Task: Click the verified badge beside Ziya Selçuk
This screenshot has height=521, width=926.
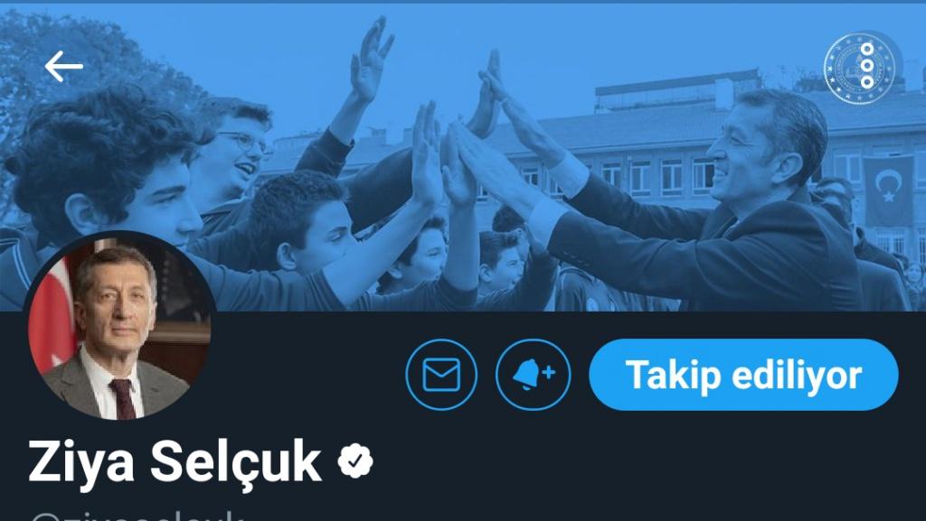Action: 355,461
